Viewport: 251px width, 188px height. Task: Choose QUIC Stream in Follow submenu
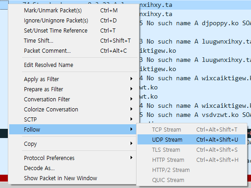pyautogui.click(x=191, y=180)
